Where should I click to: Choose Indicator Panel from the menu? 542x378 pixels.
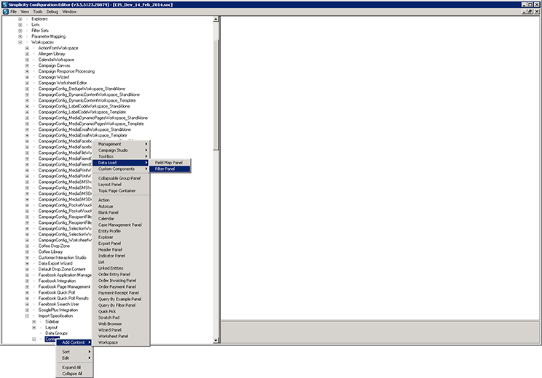pos(121,256)
